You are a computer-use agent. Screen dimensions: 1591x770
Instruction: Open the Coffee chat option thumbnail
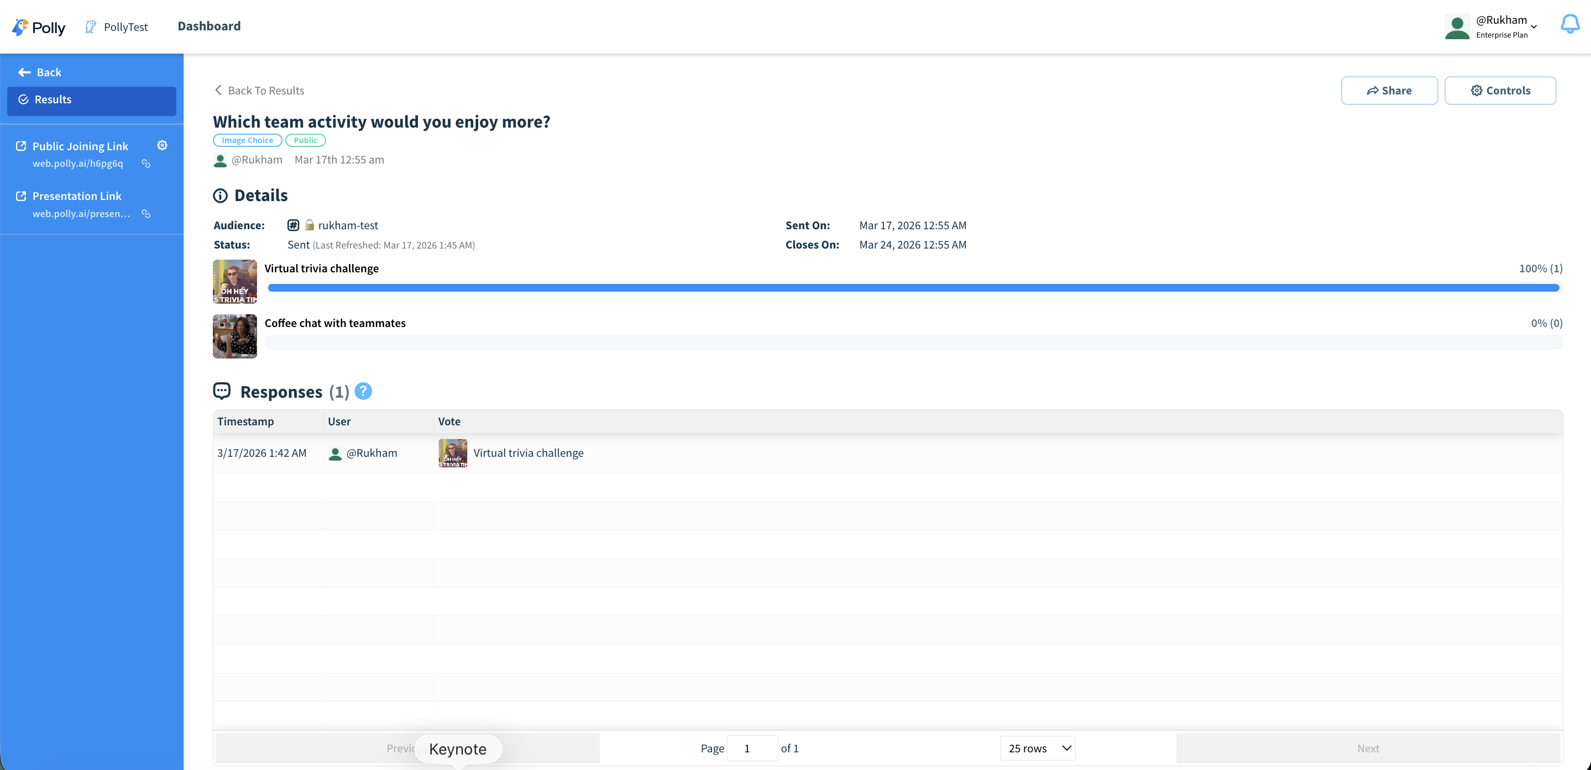tap(235, 336)
